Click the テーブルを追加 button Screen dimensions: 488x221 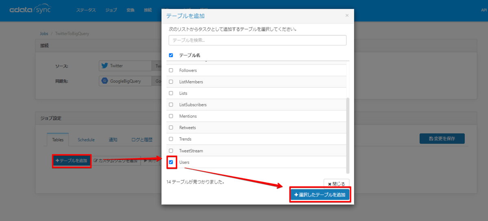tap(71, 160)
